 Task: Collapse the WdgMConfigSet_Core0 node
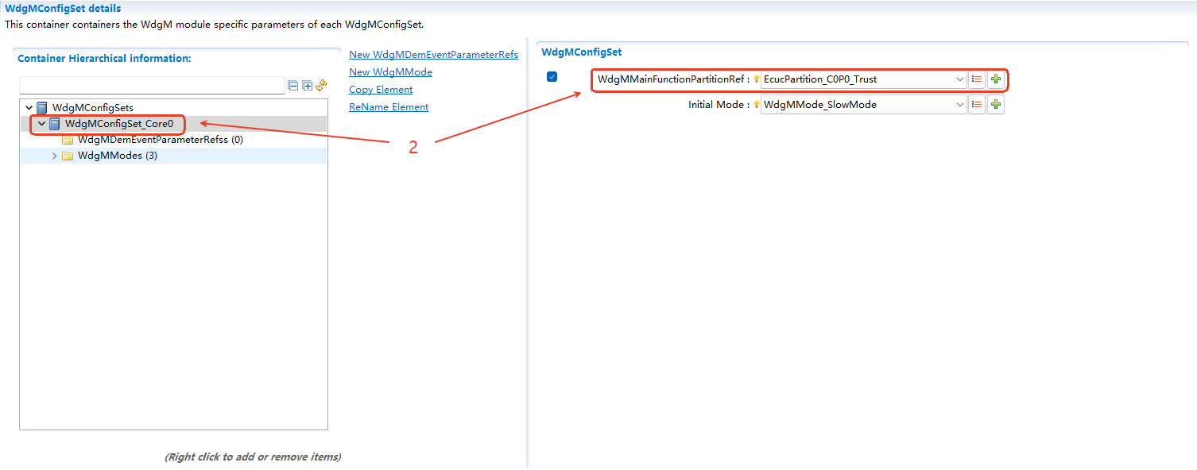click(41, 124)
